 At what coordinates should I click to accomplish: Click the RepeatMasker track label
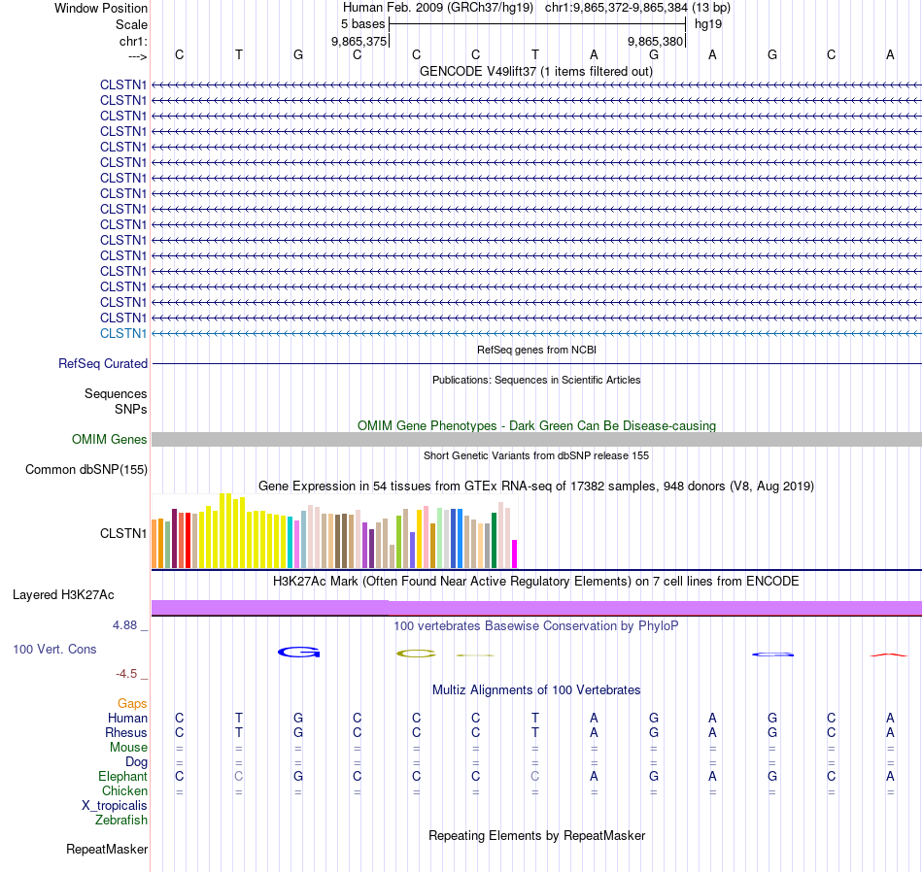pyautogui.click(x=107, y=850)
